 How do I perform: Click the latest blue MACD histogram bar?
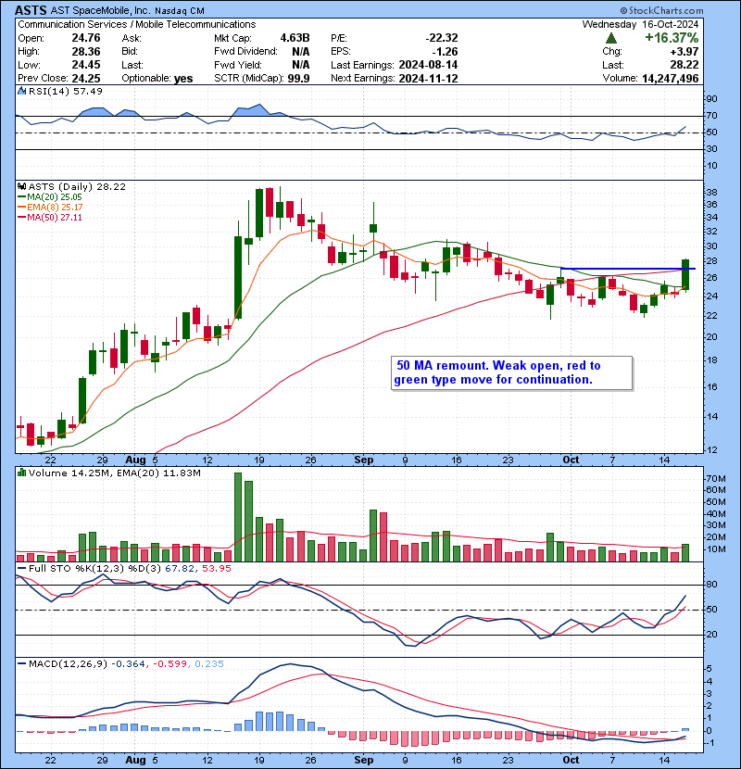(x=685, y=730)
